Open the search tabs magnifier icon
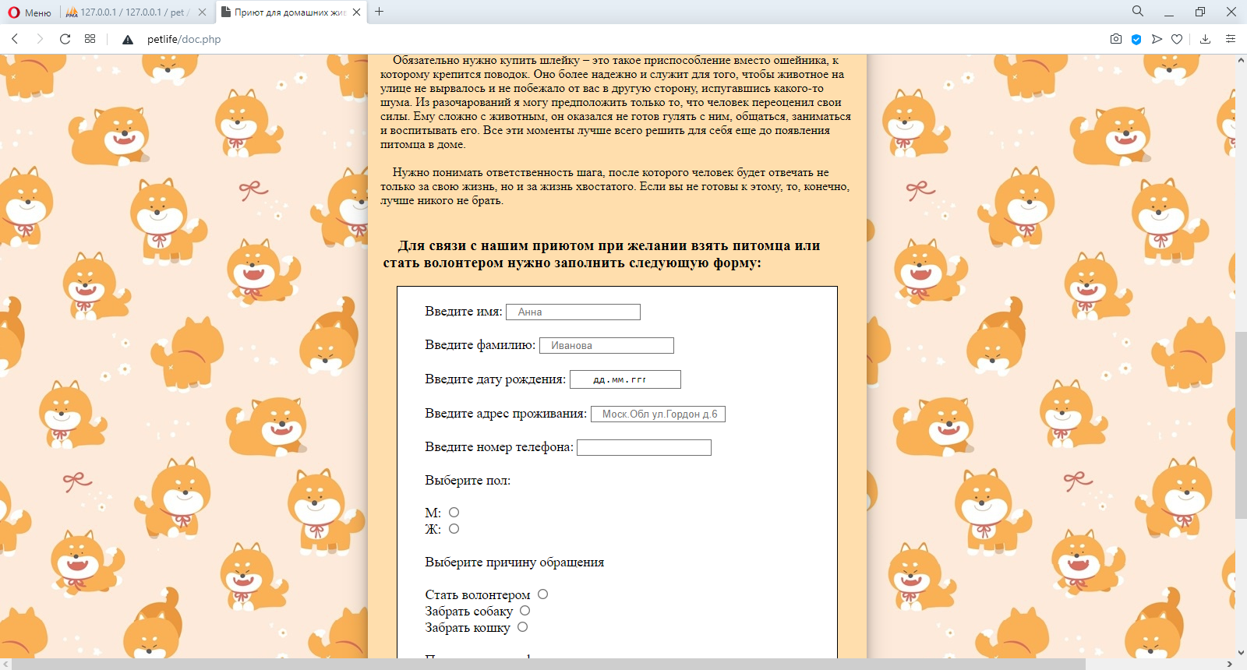Screen dimensions: 1247x670 tap(1138, 12)
